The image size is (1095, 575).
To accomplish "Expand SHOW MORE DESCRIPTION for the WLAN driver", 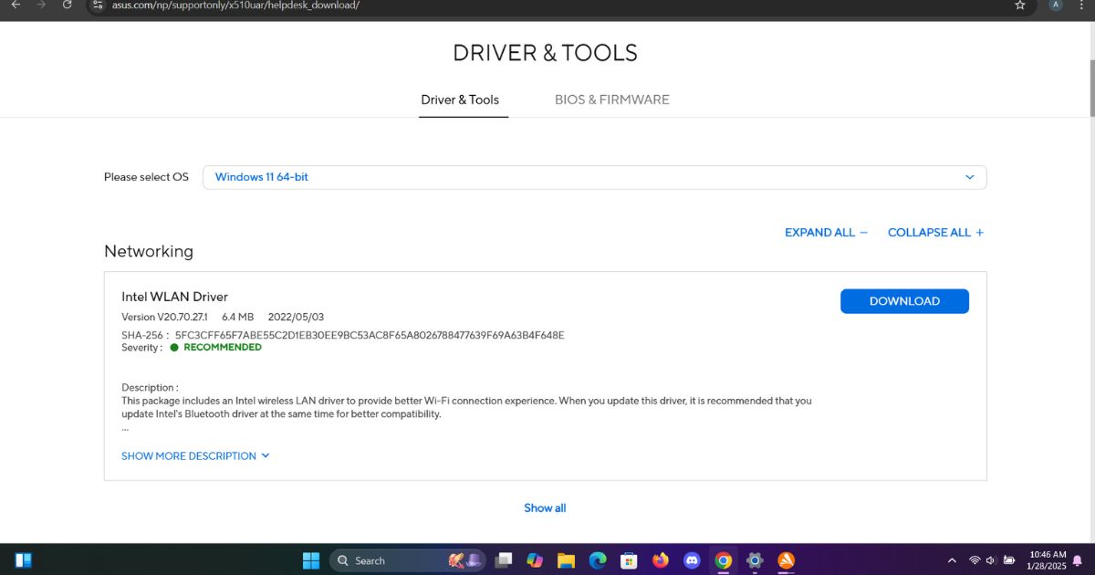I will point(195,456).
